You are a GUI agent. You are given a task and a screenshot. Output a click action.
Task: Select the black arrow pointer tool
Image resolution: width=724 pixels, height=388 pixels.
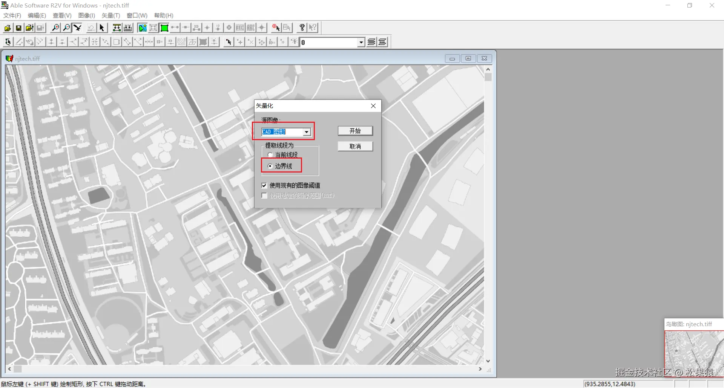[102, 28]
